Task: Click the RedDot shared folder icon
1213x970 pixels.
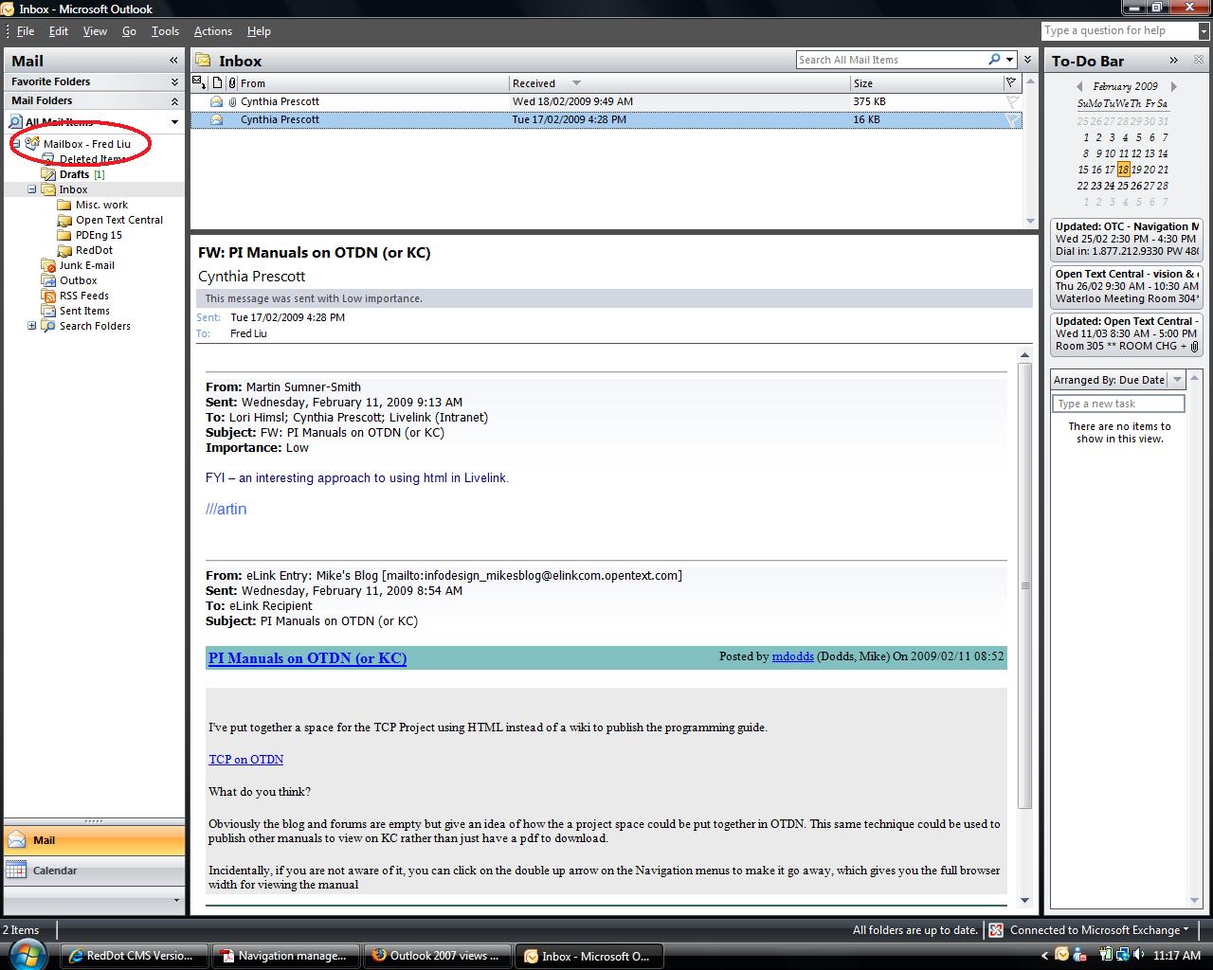Action: click(x=64, y=250)
